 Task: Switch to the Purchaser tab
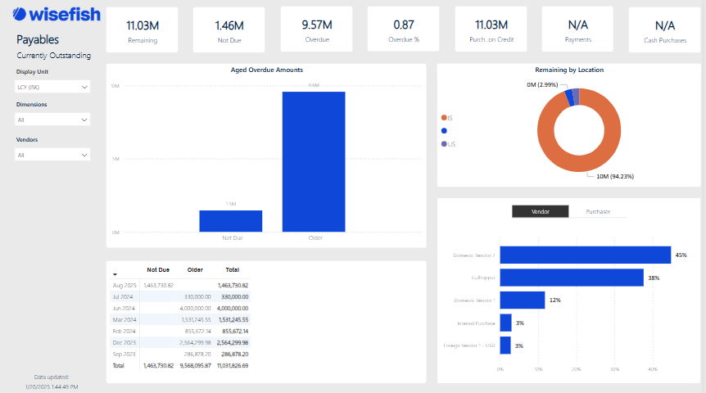pyautogui.click(x=598, y=211)
